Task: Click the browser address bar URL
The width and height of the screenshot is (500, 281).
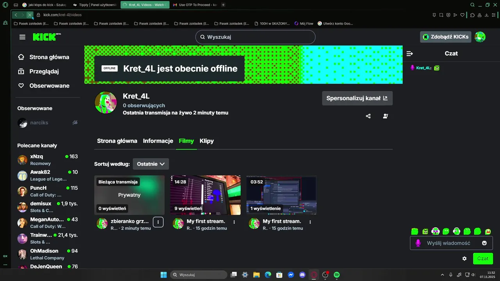Action: [x=62, y=15]
